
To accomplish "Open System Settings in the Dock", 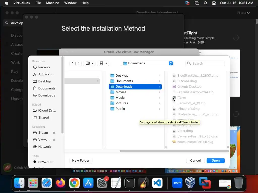I will click(102, 183).
